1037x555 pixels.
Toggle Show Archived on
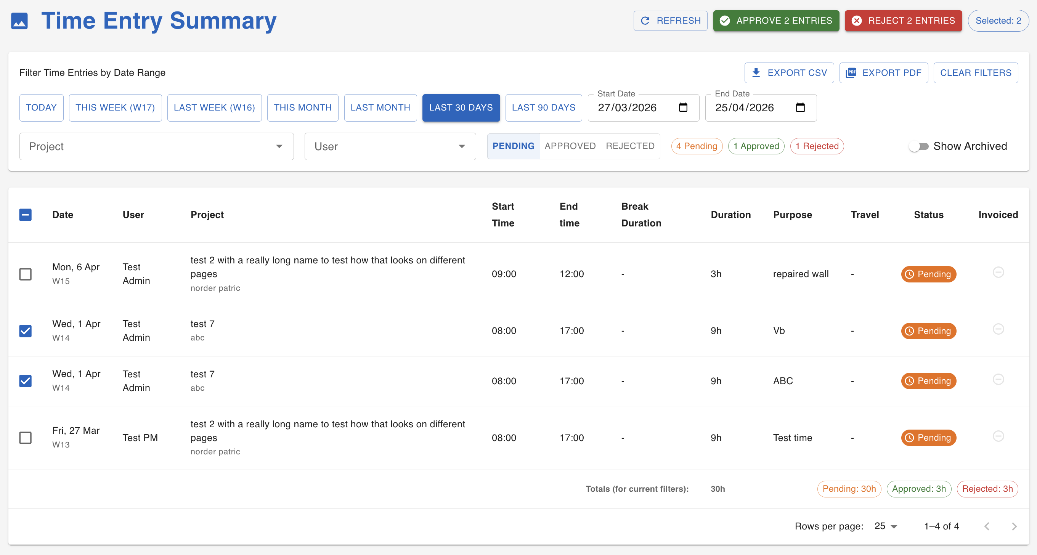(x=920, y=146)
